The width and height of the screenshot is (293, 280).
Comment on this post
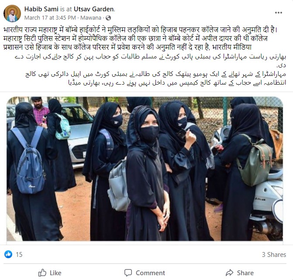pos(145,273)
